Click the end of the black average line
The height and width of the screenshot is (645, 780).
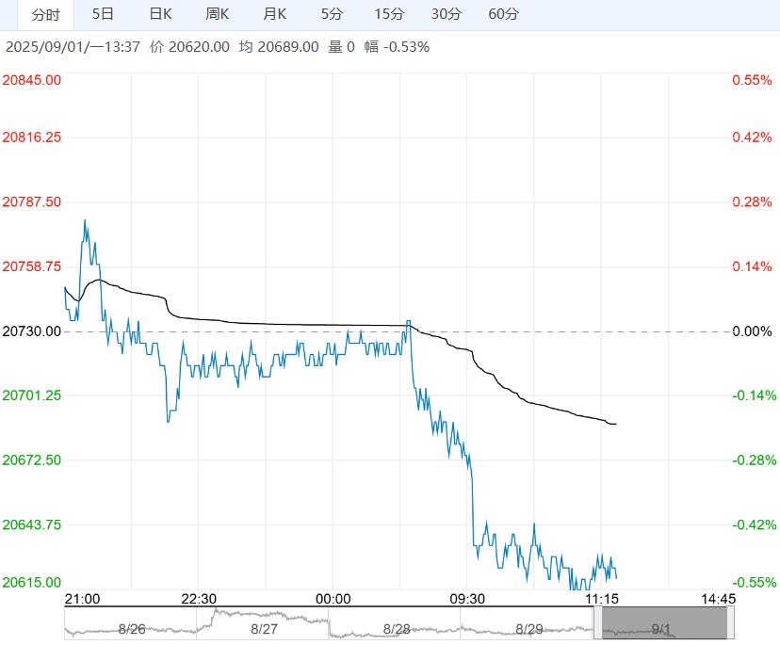click(615, 424)
